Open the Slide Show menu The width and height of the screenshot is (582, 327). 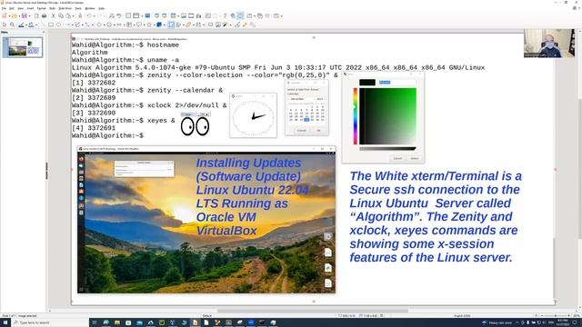[65, 8]
